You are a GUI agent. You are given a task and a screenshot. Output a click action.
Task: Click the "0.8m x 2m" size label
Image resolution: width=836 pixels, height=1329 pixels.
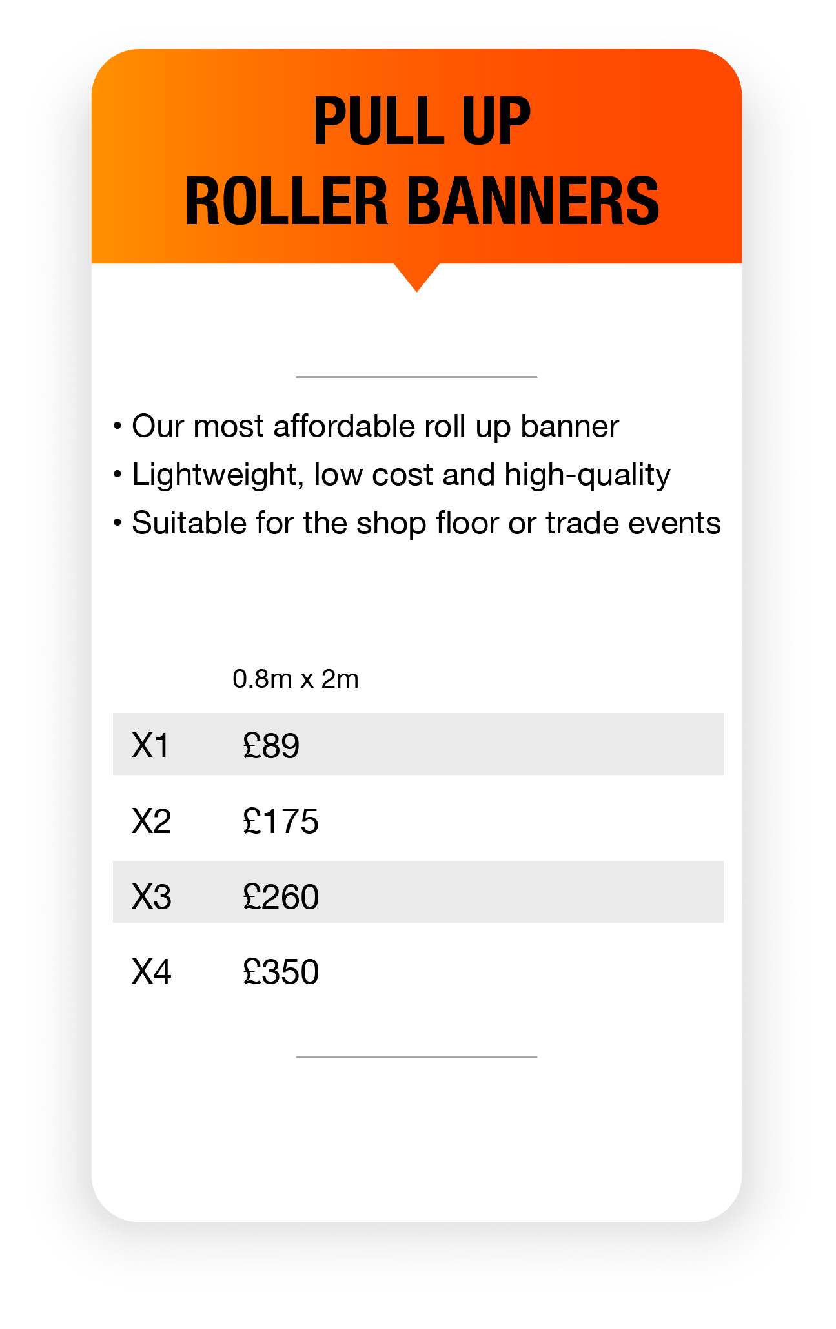coord(296,679)
